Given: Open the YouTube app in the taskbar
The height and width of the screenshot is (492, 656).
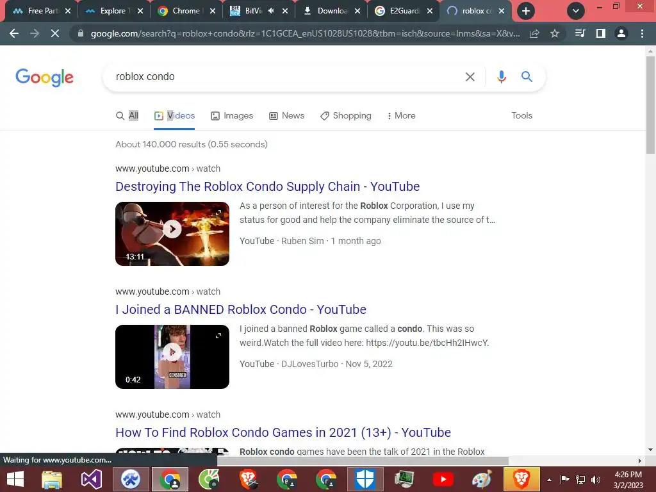Looking at the screenshot, I should (443, 479).
